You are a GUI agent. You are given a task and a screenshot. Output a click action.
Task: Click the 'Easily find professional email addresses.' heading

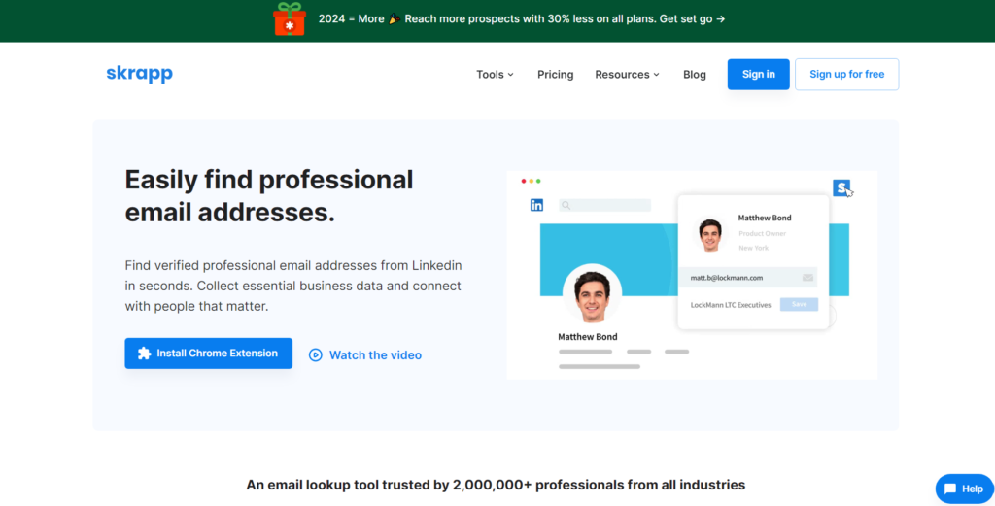point(269,196)
